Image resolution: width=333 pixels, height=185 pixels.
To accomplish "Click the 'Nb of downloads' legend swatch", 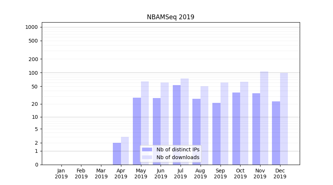I will [147, 157].
